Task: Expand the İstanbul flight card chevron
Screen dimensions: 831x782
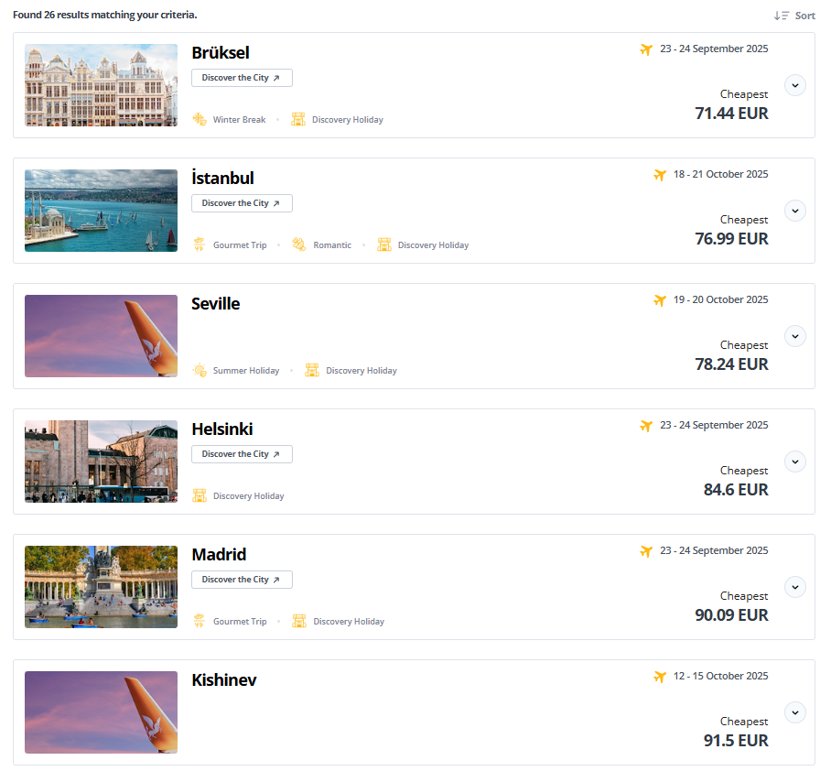Action: (x=795, y=211)
